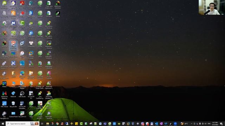
Task: Open the iTunes desktop icon
Action: click(x=22, y=54)
